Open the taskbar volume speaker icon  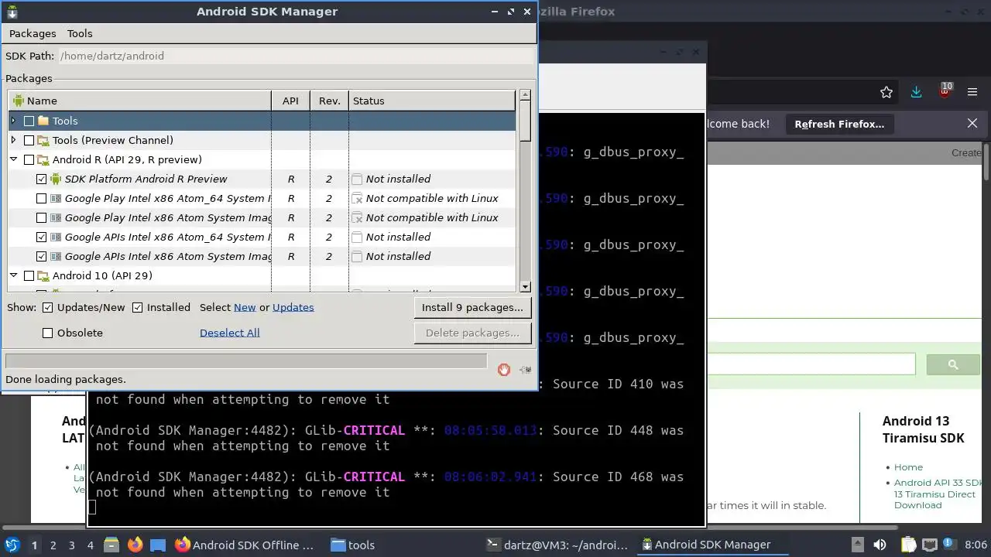[880, 545]
